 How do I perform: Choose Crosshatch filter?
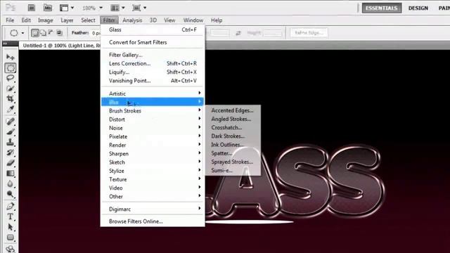click(233, 127)
